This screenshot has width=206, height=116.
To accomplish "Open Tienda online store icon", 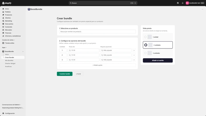I will click(3, 43).
